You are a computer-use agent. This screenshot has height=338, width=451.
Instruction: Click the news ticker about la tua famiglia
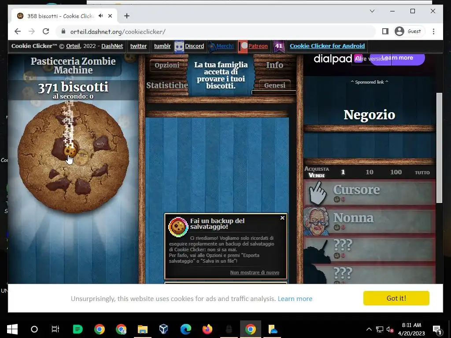click(221, 75)
